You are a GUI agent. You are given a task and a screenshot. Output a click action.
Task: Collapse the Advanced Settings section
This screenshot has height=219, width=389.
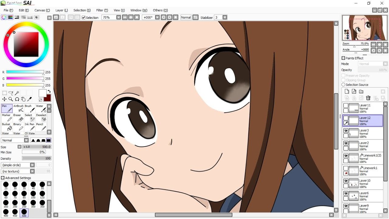3,178
